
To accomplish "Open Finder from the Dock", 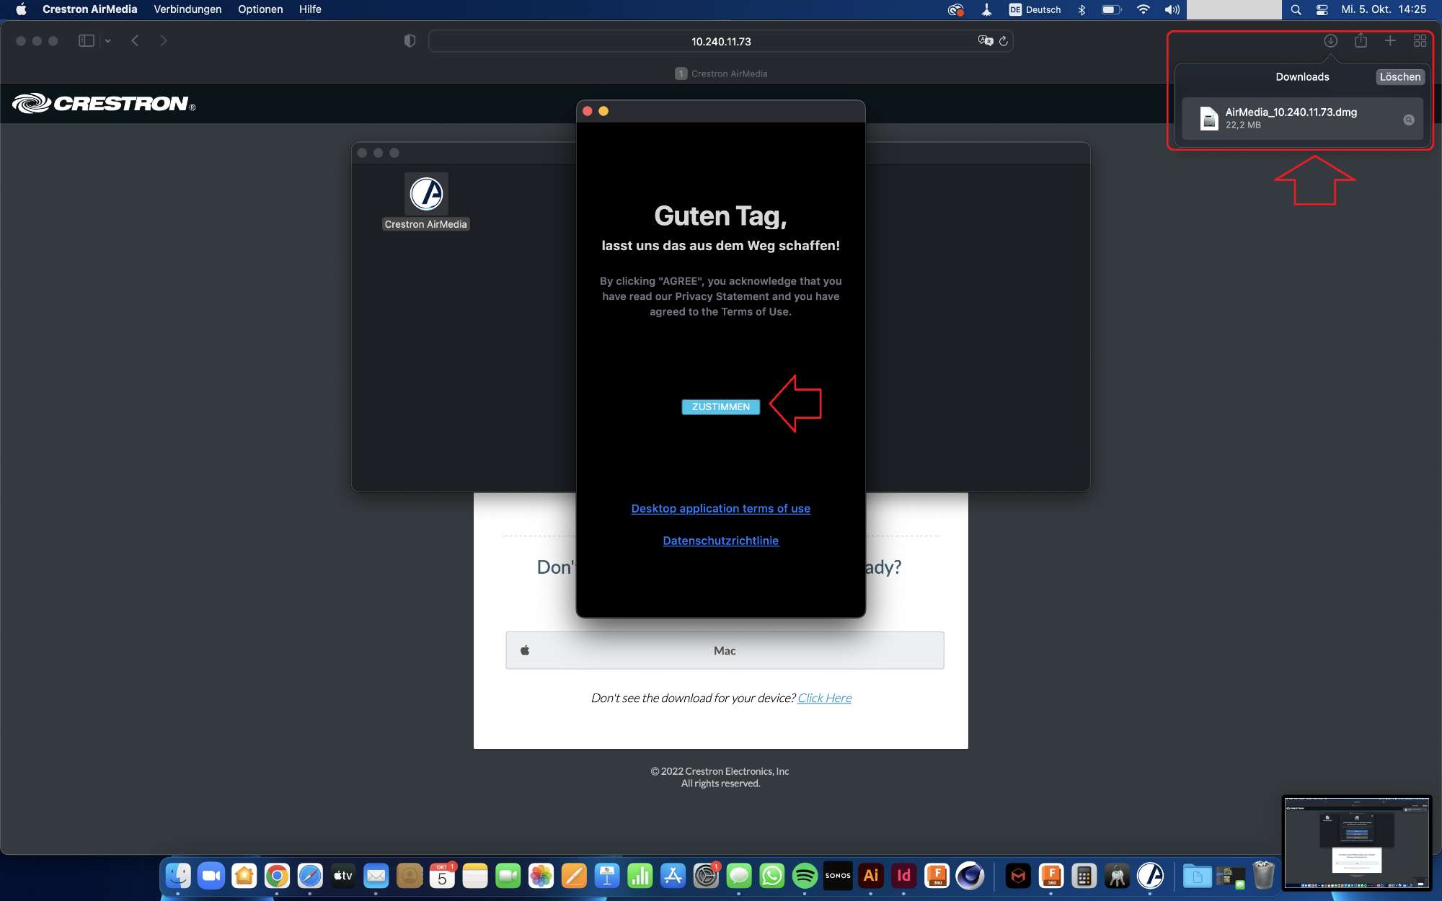I will [x=178, y=876].
